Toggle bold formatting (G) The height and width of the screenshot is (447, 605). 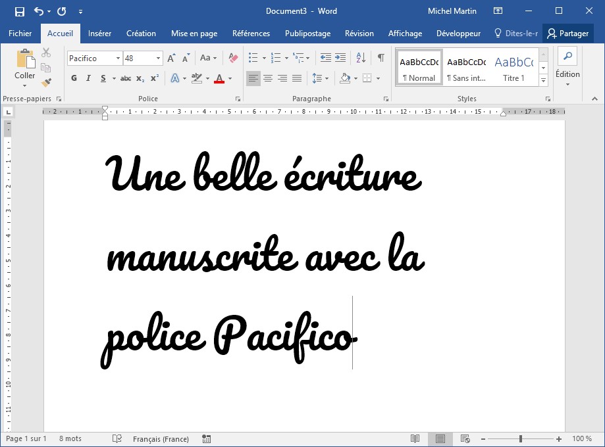coord(74,79)
